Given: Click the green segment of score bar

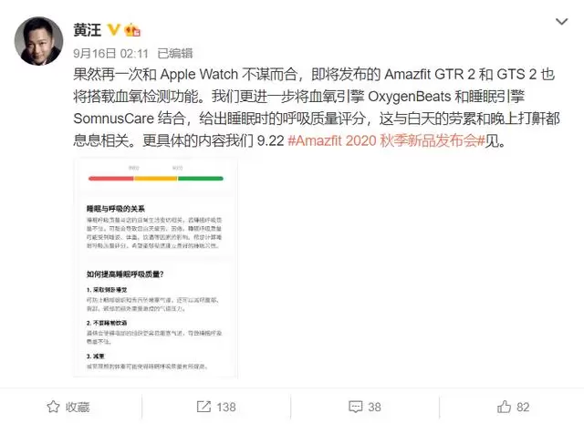Looking at the screenshot, I should coord(201,179).
